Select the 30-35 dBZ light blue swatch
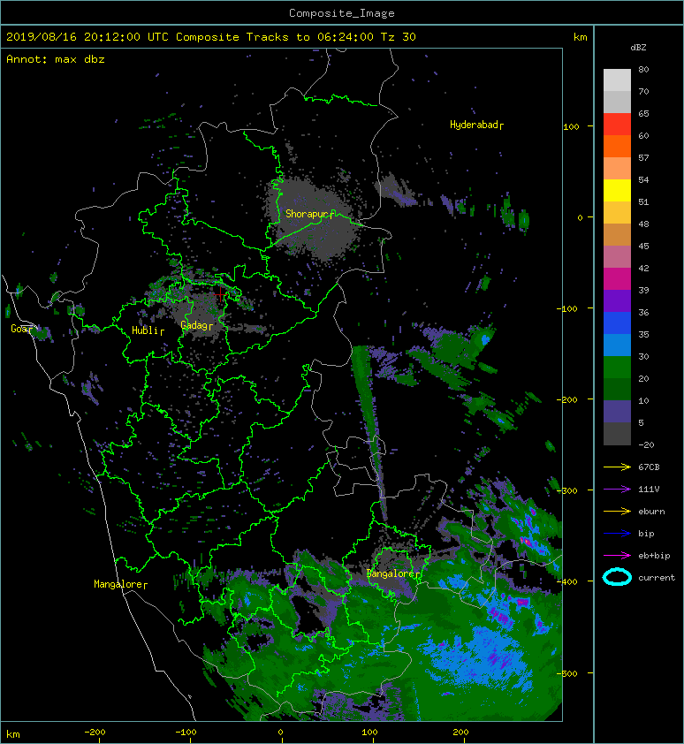 click(x=617, y=345)
